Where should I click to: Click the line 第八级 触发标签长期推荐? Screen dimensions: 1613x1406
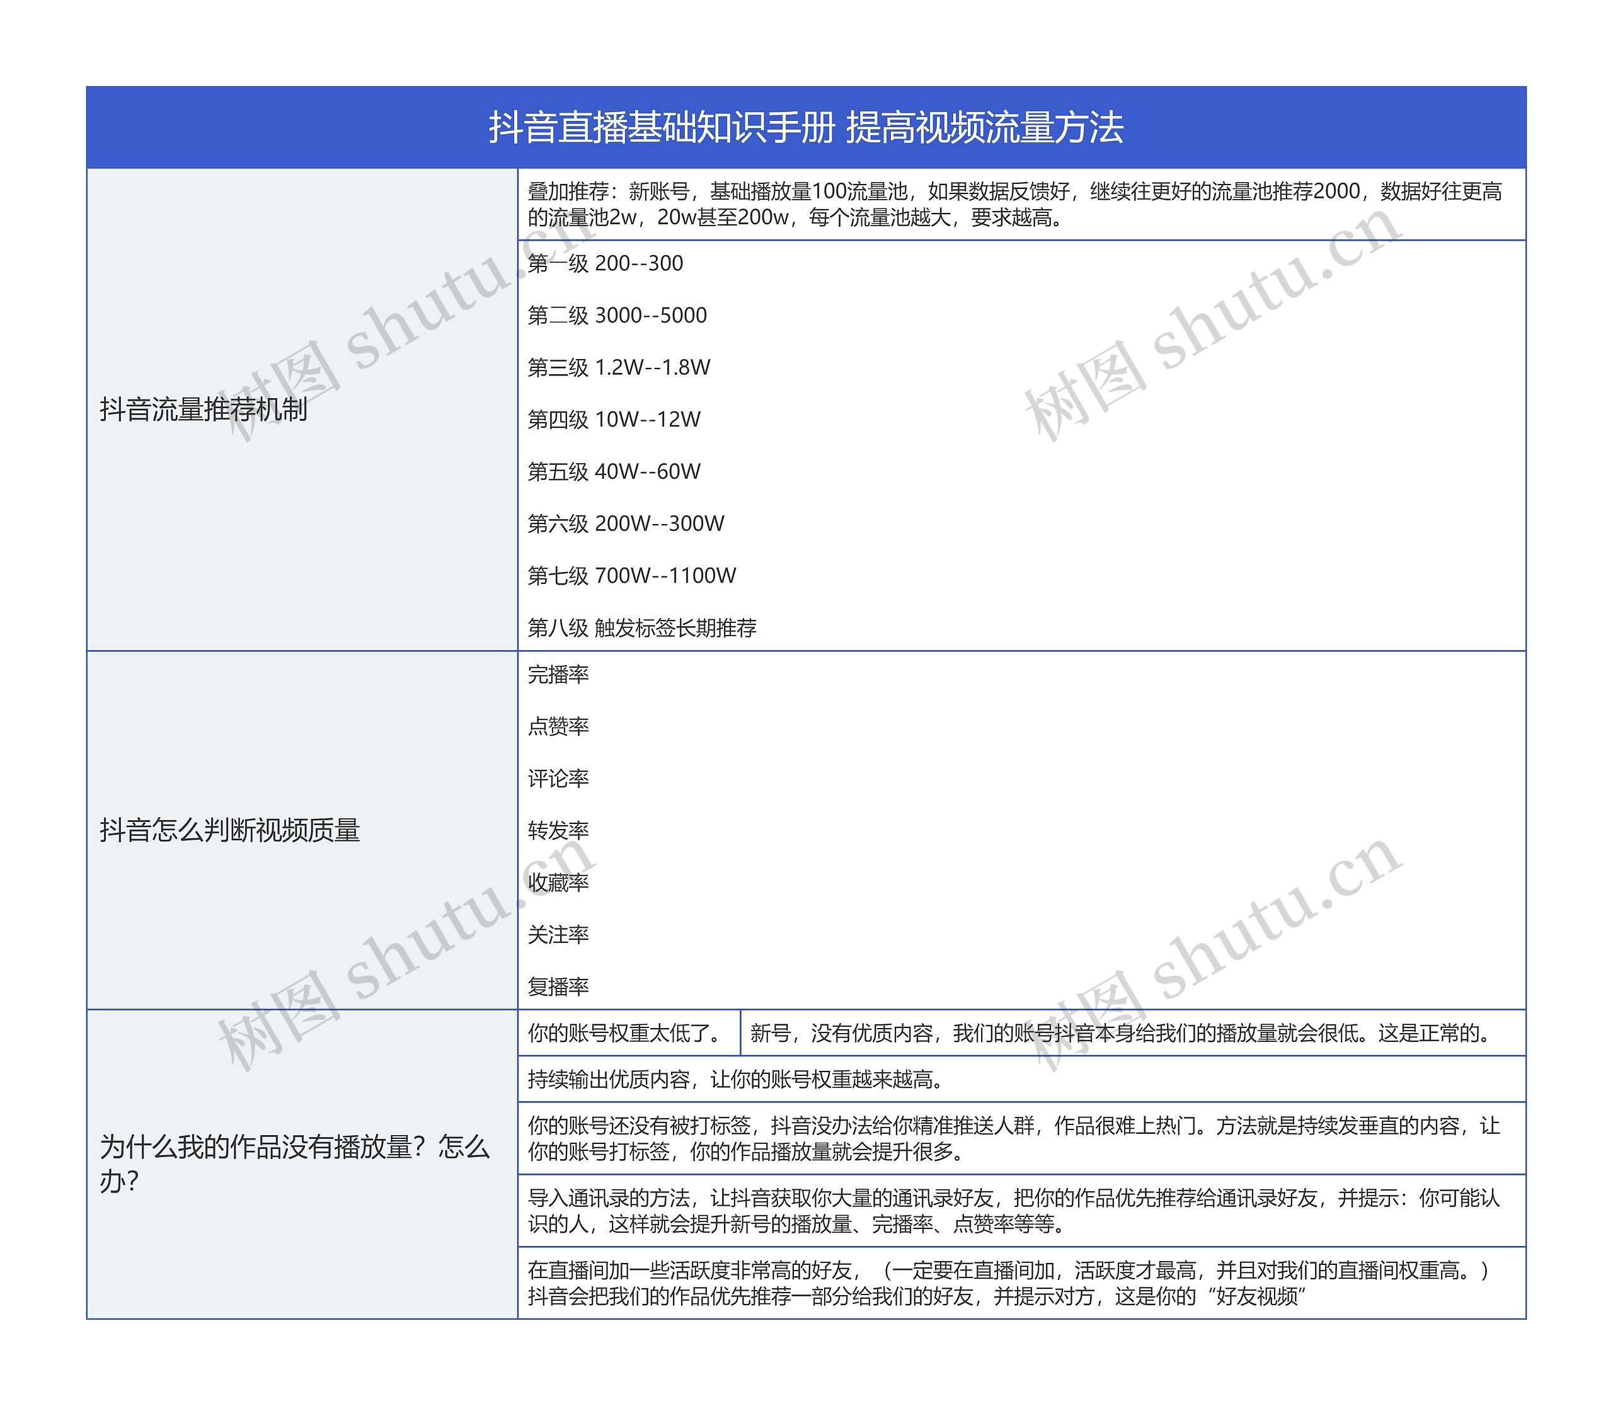click(642, 627)
